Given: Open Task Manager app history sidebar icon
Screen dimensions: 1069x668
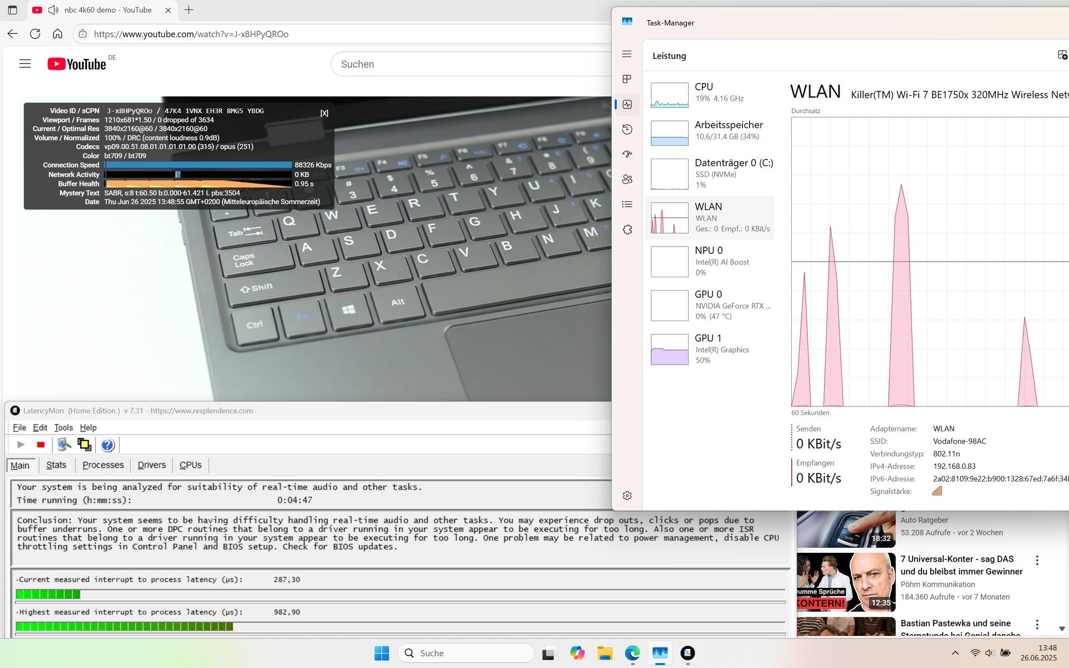Looking at the screenshot, I should [x=627, y=129].
